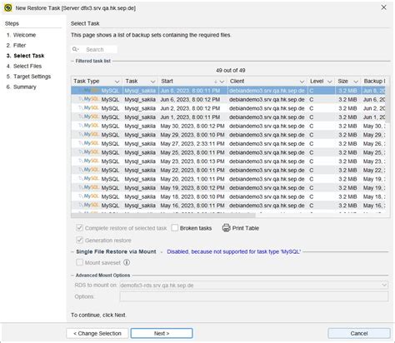Toggle Complete restore of selected task checkbox

79,228
